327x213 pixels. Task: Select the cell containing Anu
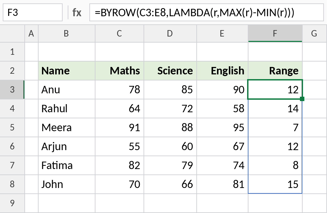pos(67,90)
